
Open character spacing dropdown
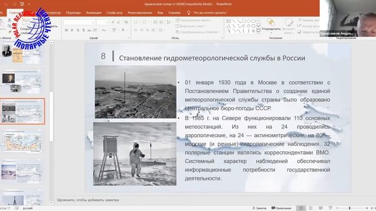(x=95, y=30)
